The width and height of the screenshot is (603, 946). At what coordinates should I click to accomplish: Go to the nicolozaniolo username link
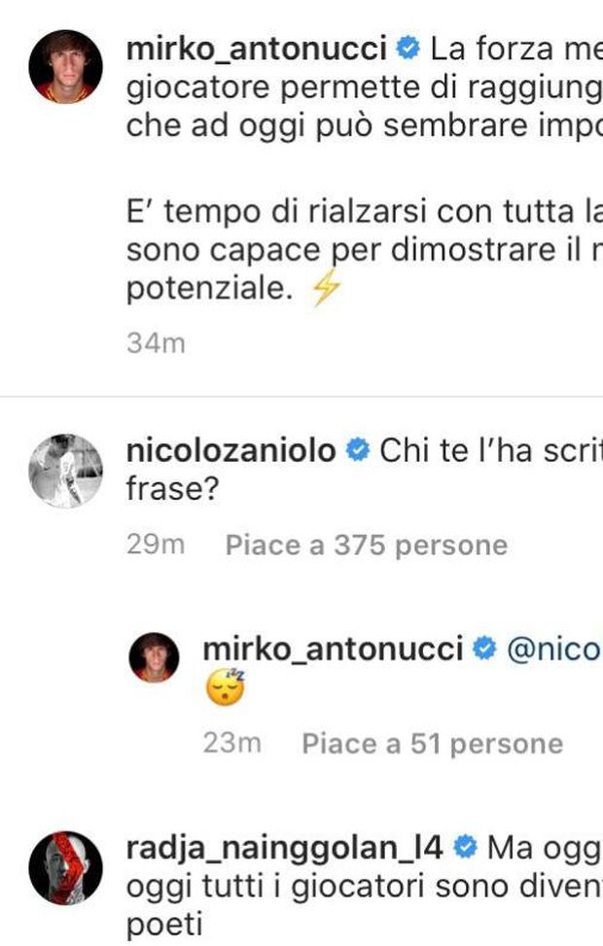pos(231,451)
